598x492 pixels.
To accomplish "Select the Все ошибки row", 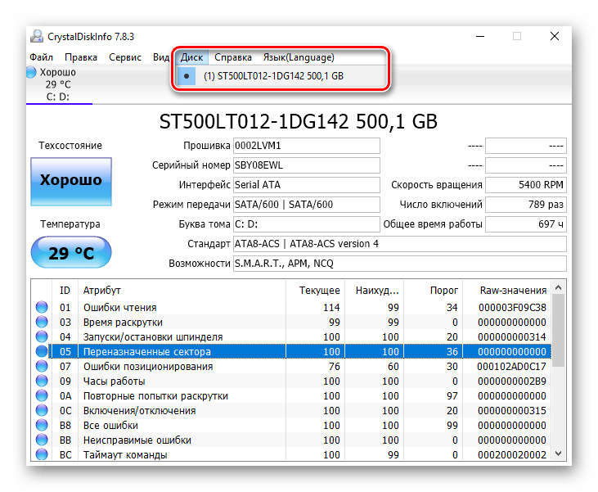I will pos(291,425).
